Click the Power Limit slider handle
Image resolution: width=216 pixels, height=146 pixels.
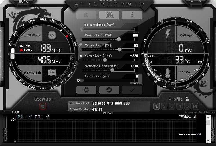pos(119,39)
